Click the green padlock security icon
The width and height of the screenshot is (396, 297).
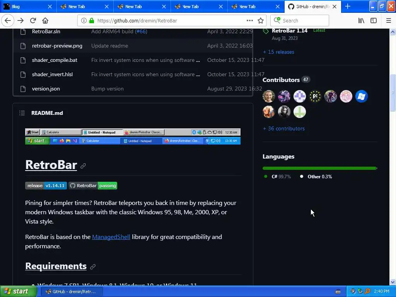pos(92,20)
